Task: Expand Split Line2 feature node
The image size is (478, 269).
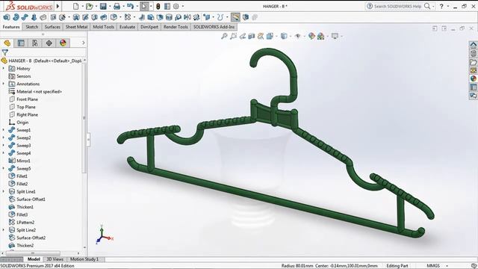Action: pos(4,230)
